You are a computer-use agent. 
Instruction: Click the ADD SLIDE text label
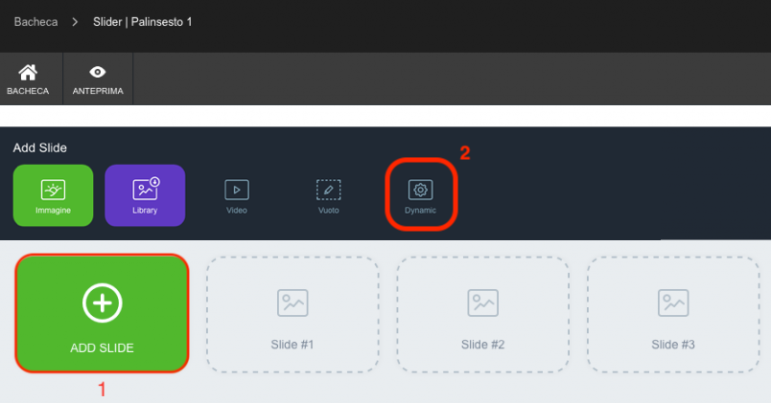coord(102,348)
